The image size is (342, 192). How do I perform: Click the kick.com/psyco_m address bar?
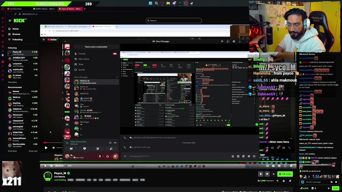(30, 14)
